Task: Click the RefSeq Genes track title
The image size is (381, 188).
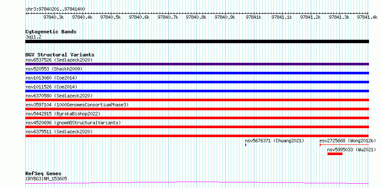Action: (44, 174)
